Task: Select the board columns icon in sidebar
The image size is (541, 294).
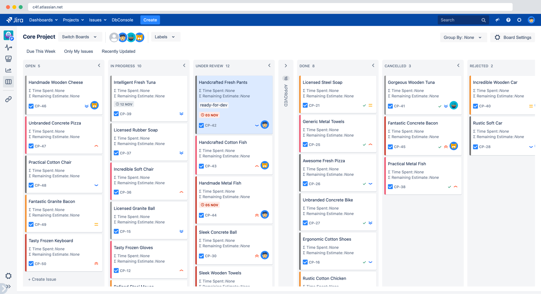Action: [9, 82]
